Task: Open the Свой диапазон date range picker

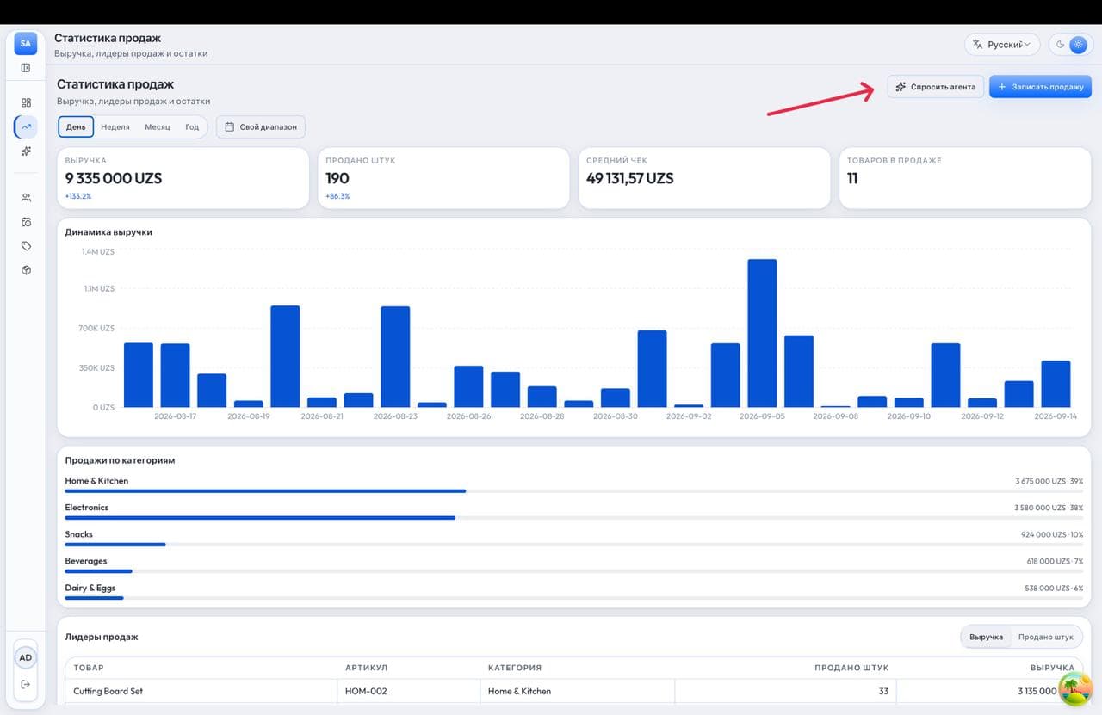Action: [261, 126]
